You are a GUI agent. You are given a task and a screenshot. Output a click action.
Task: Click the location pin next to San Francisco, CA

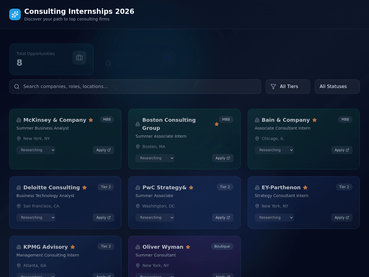[x=19, y=206]
